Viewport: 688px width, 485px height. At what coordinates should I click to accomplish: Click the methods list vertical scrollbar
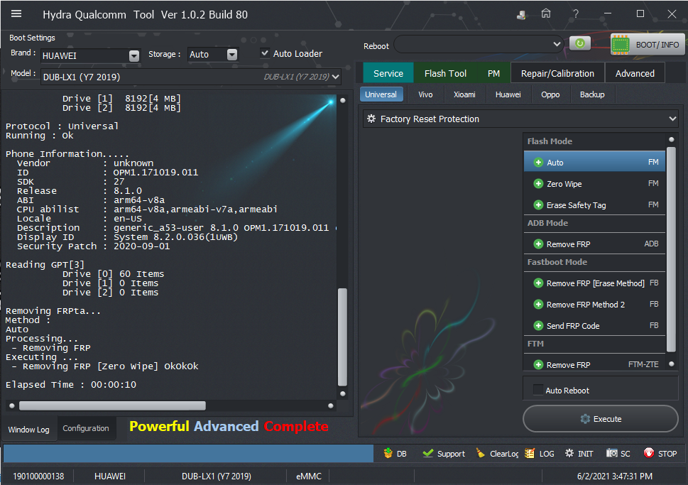[x=671, y=249]
